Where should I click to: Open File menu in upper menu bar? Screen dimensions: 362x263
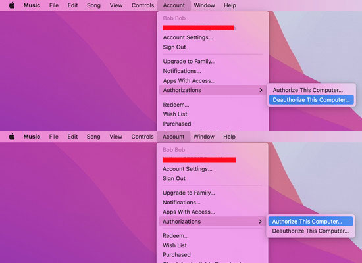[54, 5]
